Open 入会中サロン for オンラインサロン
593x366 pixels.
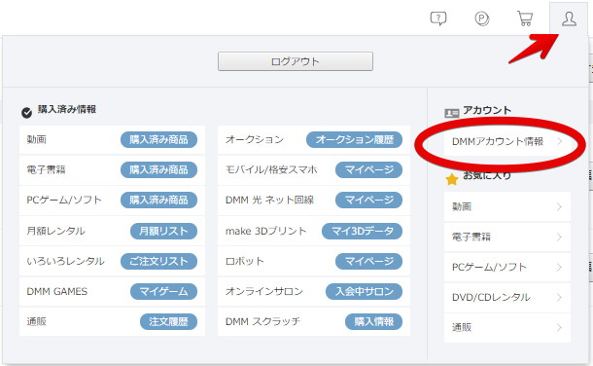tap(364, 291)
